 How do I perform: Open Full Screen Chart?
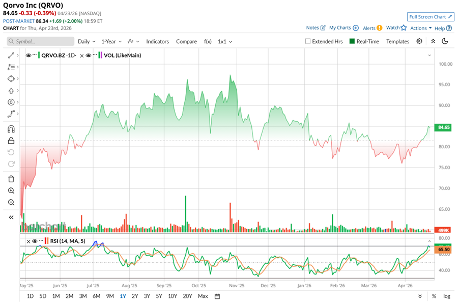[x=431, y=17]
